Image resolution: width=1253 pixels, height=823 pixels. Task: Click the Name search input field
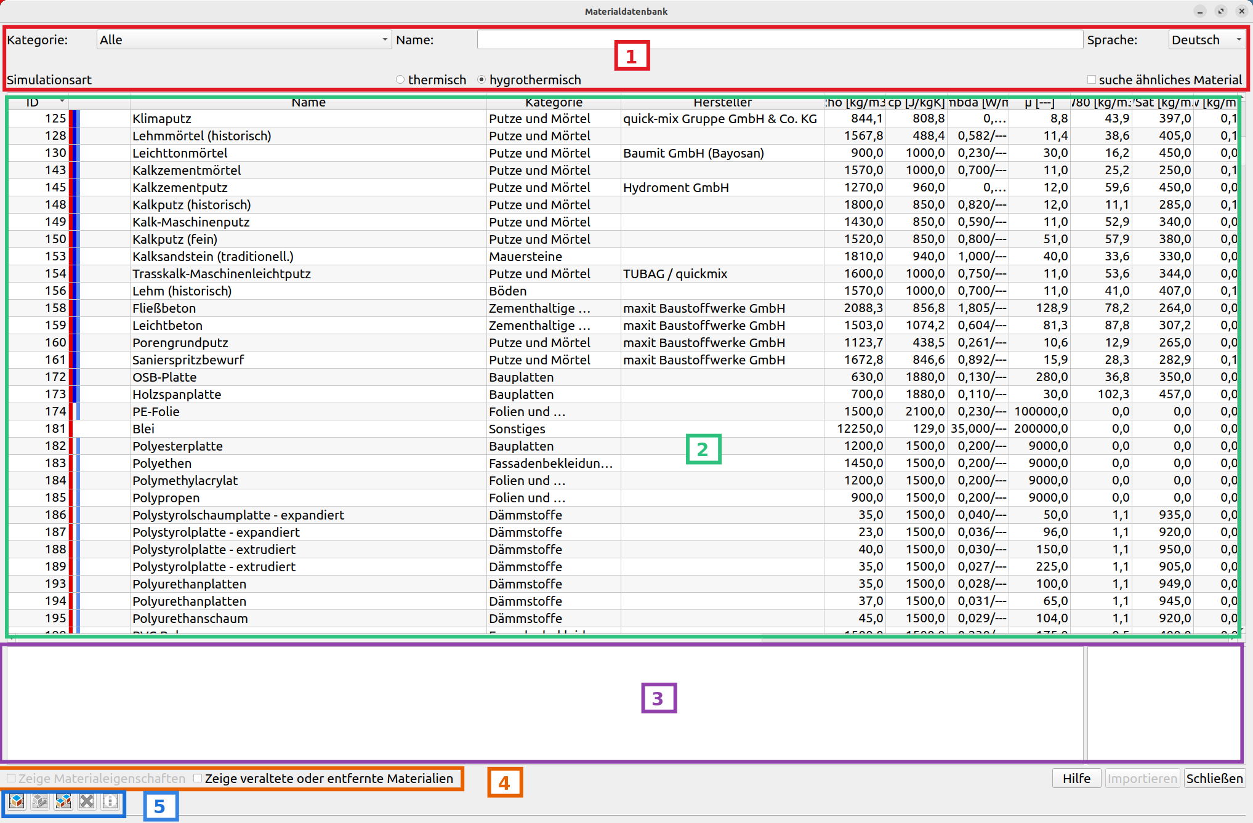780,40
